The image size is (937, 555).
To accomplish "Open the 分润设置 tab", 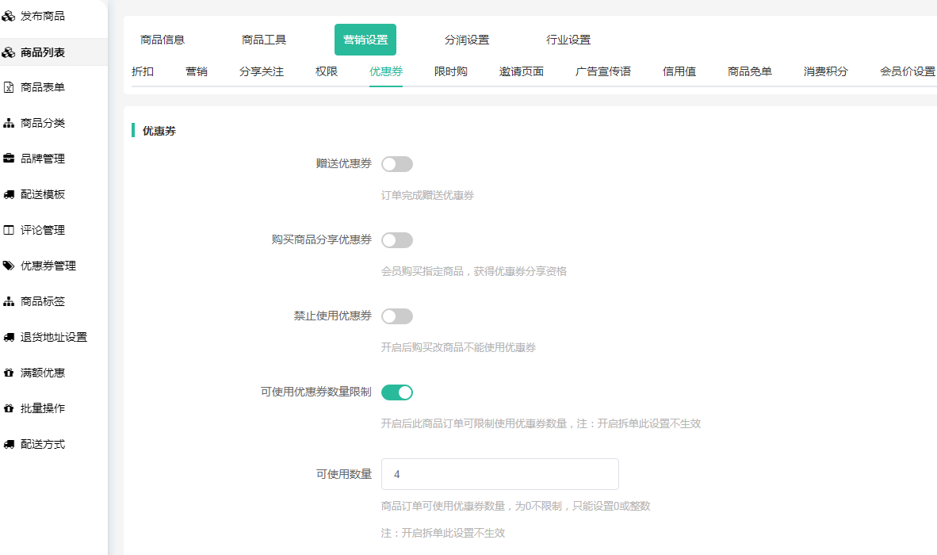I will 467,40.
